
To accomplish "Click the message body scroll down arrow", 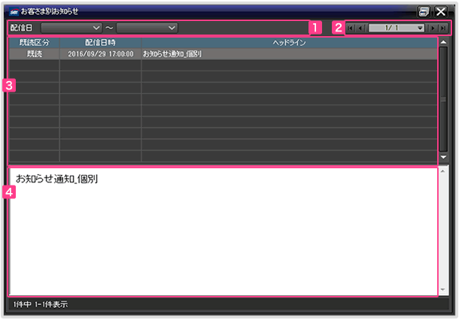I will (x=443, y=290).
